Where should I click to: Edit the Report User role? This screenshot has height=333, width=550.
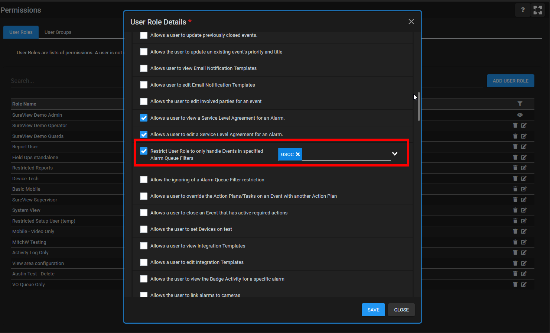coord(524,147)
